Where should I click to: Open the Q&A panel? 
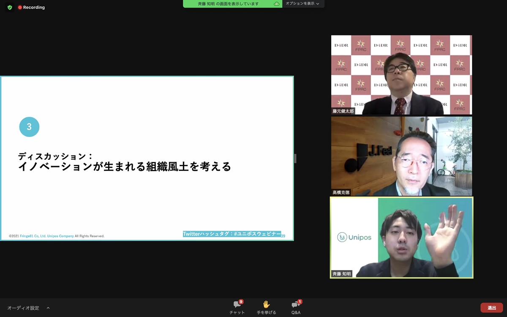[x=296, y=307]
